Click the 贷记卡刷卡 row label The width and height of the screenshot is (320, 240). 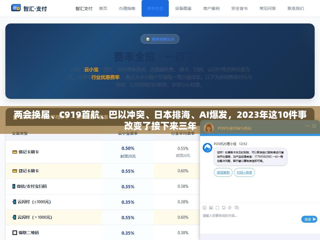(x=29, y=171)
